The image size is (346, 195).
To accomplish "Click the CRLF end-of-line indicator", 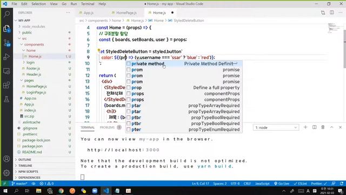I will [247, 184].
